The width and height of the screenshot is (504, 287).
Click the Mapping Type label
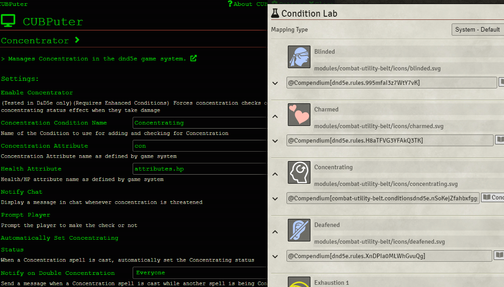tap(289, 30)
